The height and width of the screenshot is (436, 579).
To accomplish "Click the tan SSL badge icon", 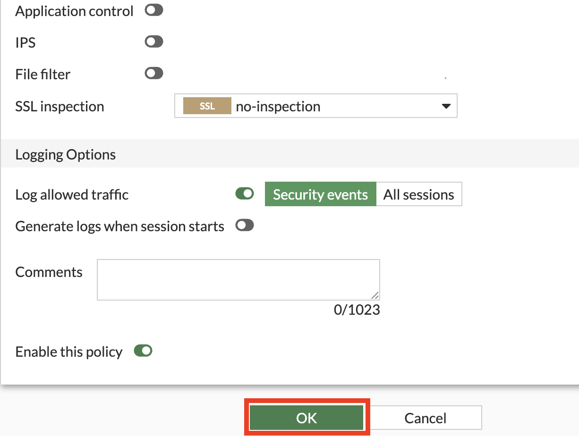I will point(207,107).
